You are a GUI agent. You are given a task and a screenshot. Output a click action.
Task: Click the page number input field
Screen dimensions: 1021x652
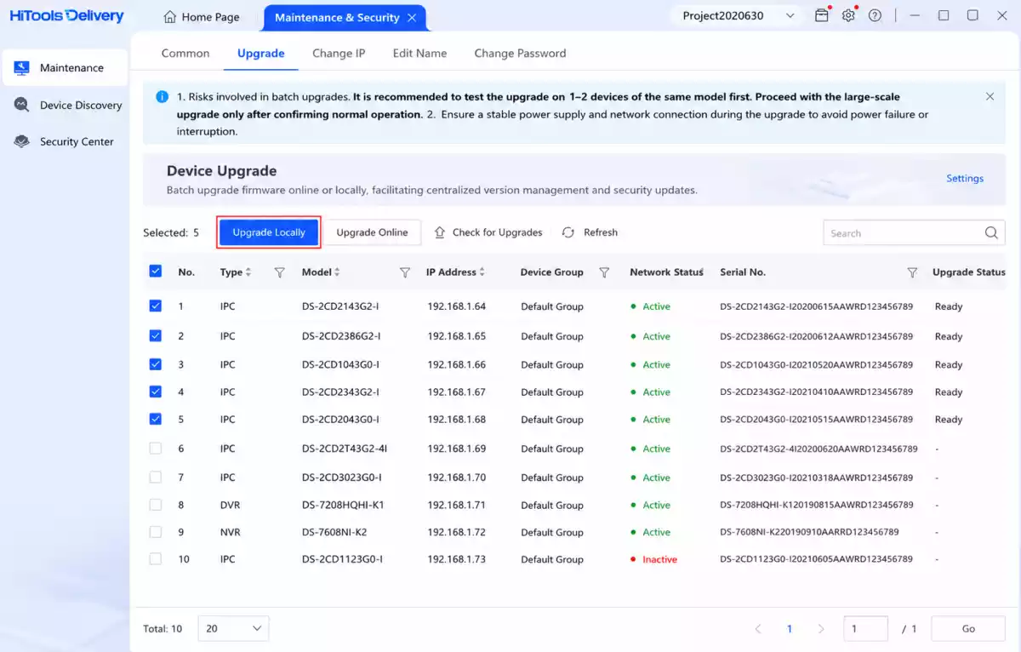coord(865,628)
